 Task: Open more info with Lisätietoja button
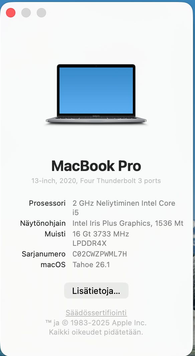point(96,291)
